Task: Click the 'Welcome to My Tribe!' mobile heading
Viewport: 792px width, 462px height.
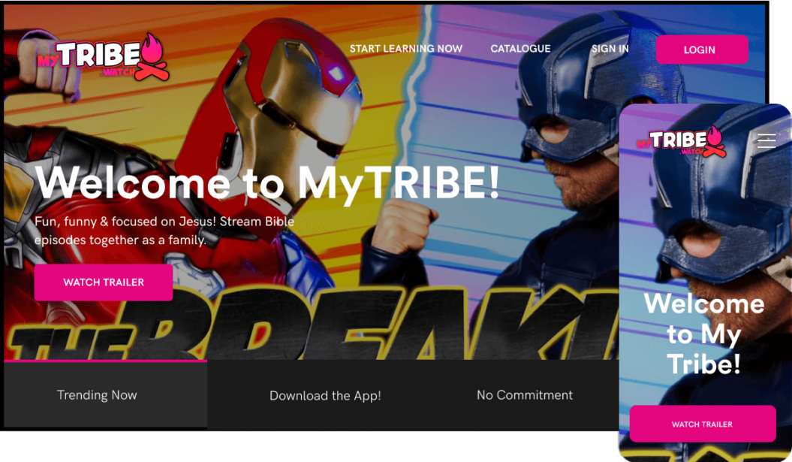Action: point(703,334)
